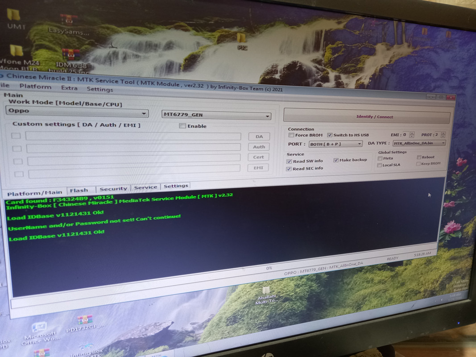
Task: Toggle the Read SEC info checkbox
Action: (x=289, y=169)
